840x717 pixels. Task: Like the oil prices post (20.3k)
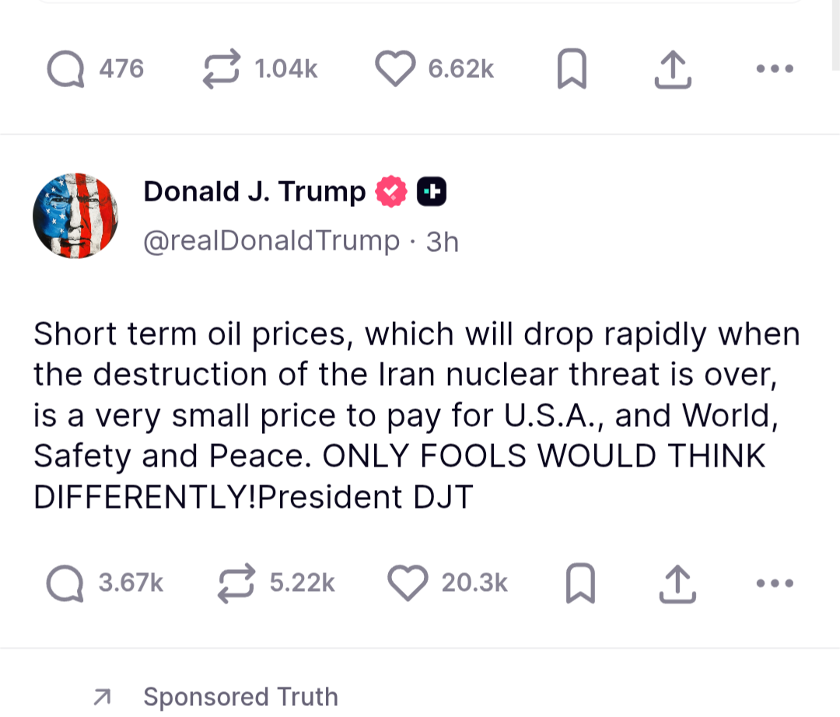pos(408,583)
